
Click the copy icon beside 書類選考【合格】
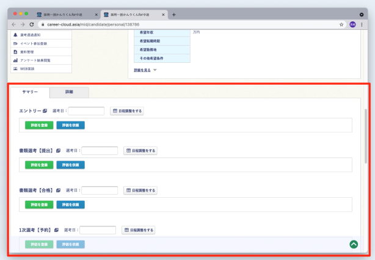(58, 190)
